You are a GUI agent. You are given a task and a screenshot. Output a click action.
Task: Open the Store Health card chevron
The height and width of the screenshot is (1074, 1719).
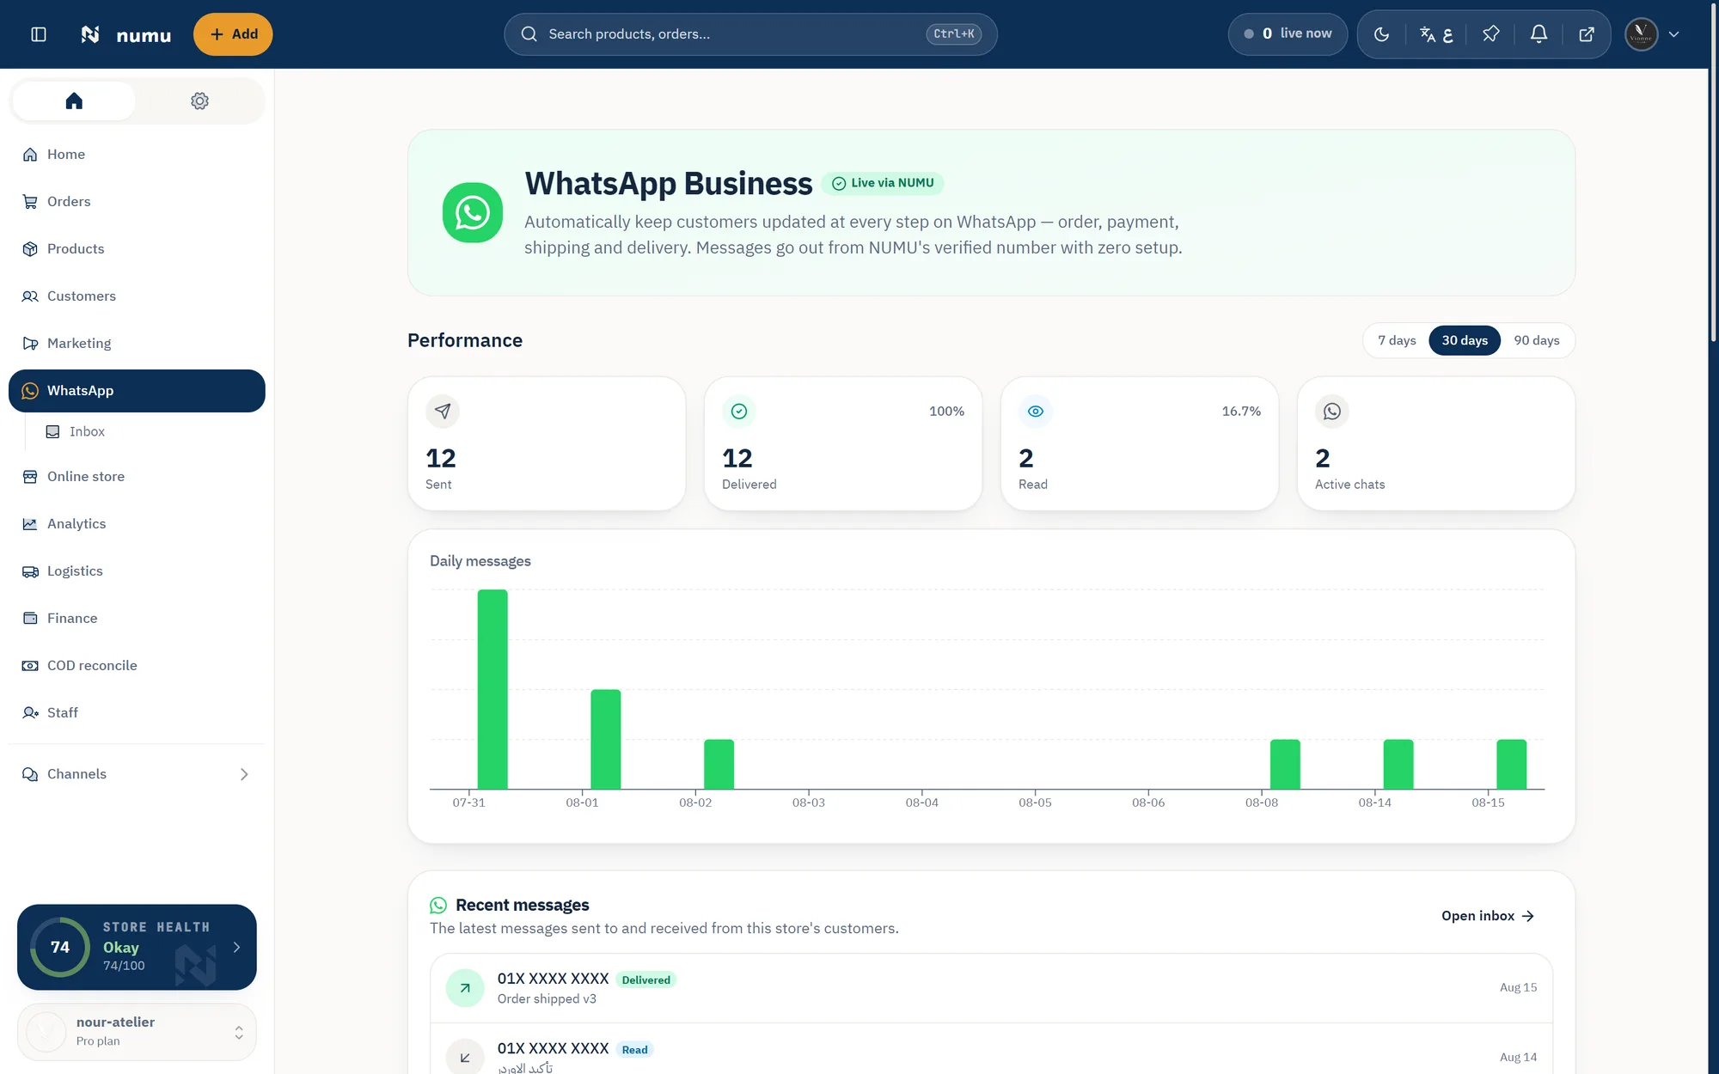pos(237,948)
